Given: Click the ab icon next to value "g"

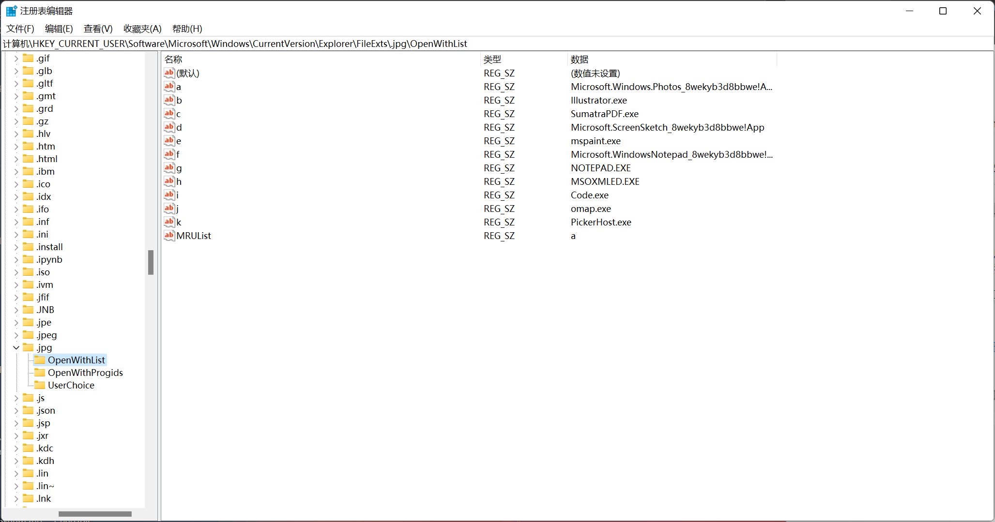Looking at the screenshot, I should pyautogui.click(x=169, y=167).
